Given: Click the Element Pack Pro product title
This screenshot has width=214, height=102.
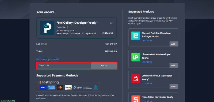Looking at the screenshot, I should click(156, 35).
